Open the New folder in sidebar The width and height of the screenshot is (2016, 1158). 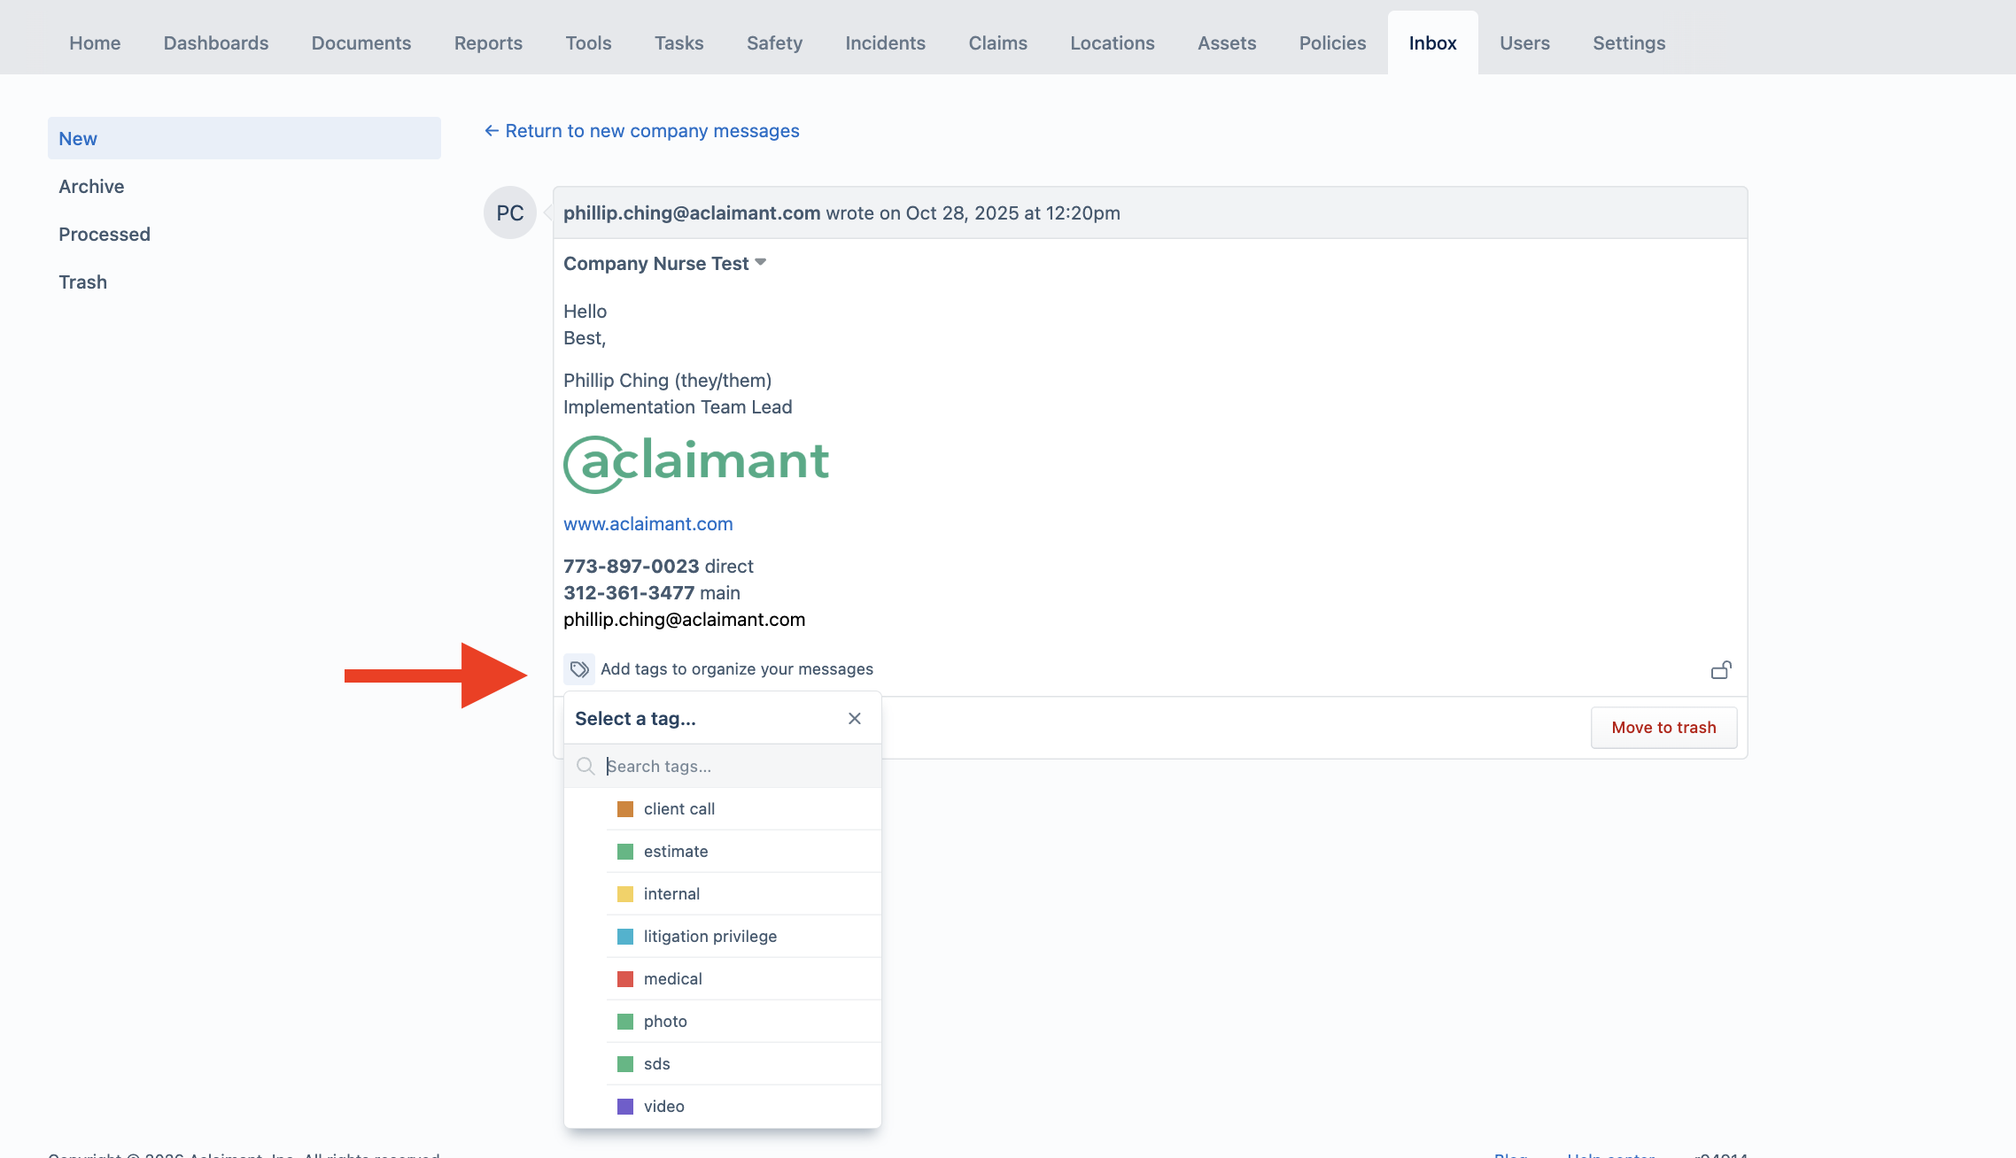coord(244,138)
